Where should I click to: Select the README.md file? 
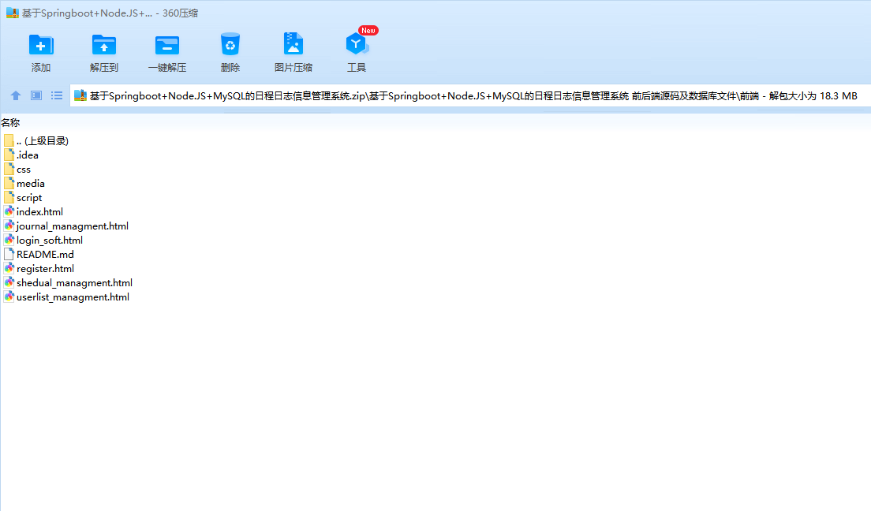pyautogui.click(x=39, y=255)
